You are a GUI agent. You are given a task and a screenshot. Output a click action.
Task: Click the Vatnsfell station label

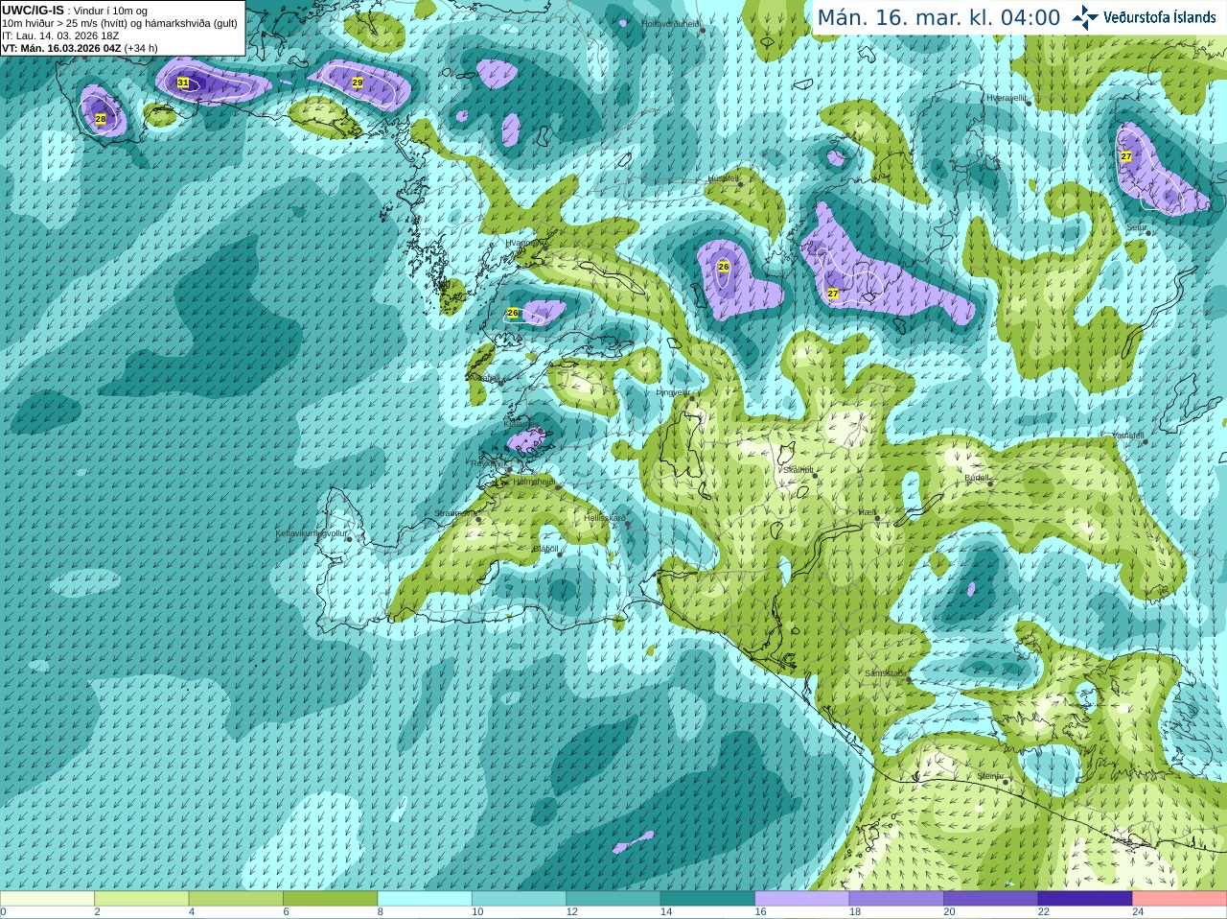(1128, 436)
